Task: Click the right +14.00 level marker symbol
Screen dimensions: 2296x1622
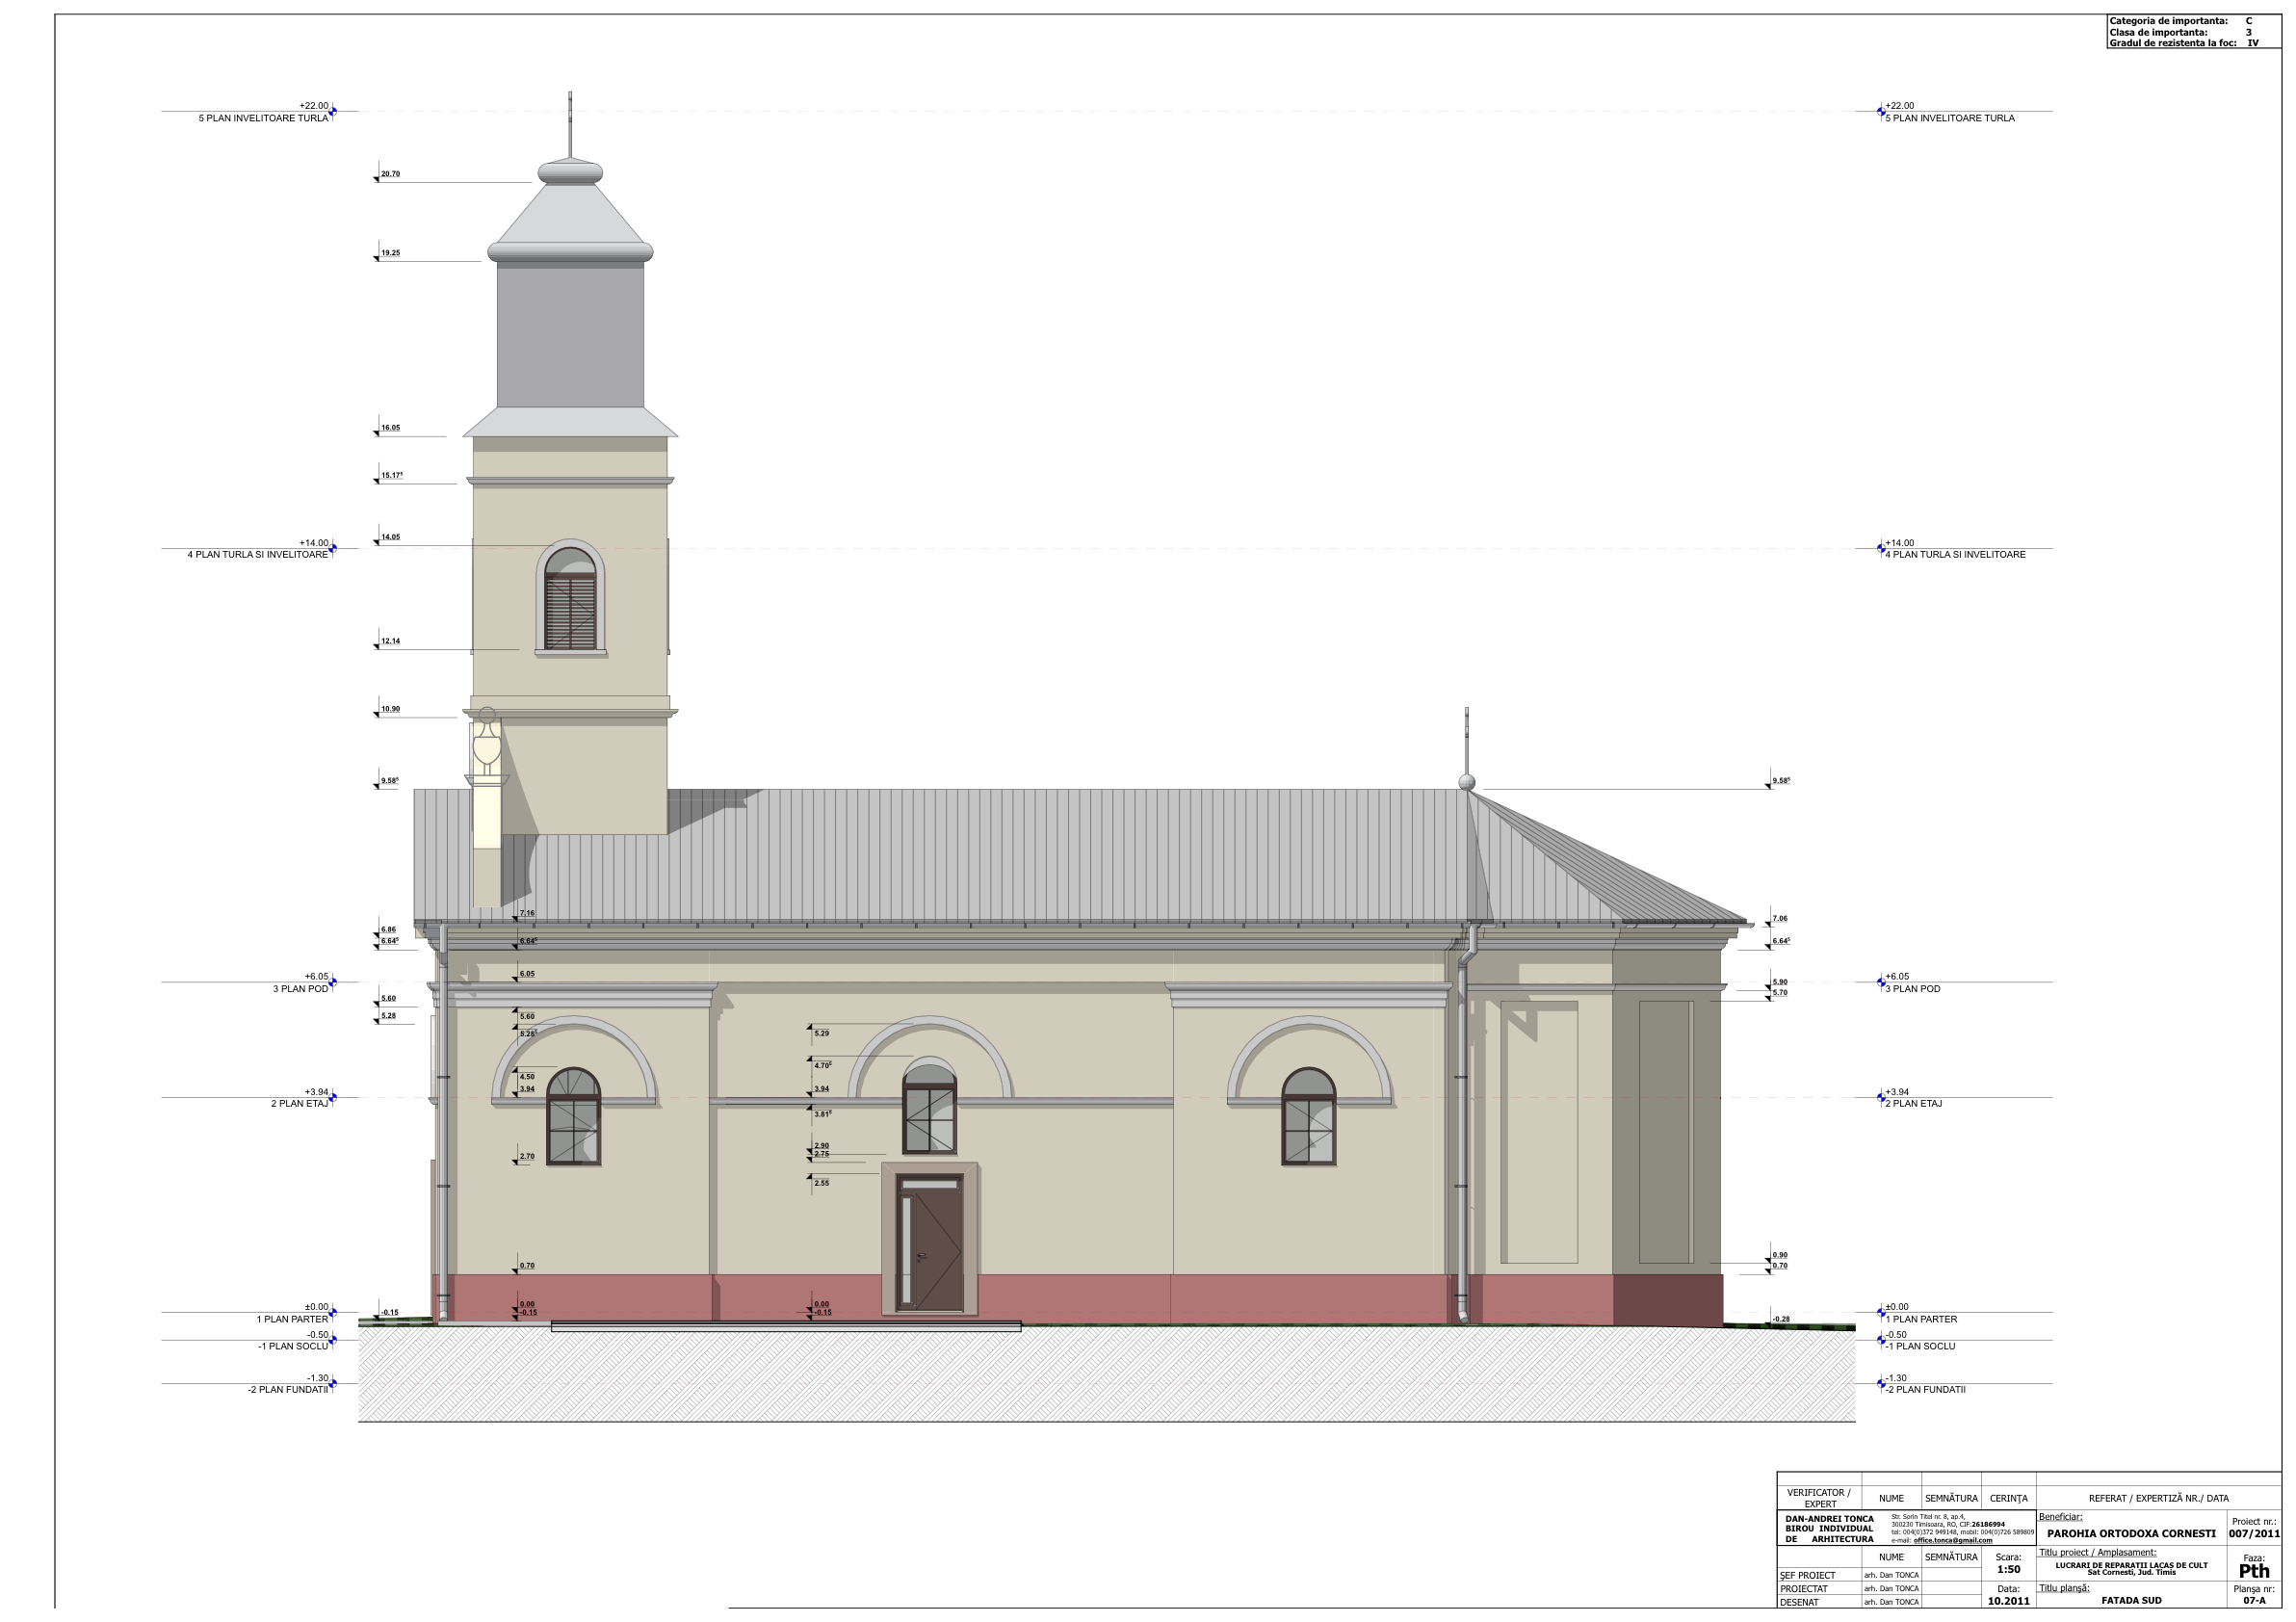Action: [1881, 548]
